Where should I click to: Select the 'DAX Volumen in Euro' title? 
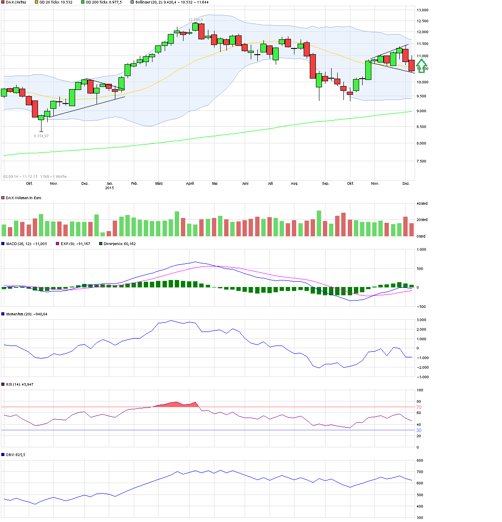[x=24, y=198]
